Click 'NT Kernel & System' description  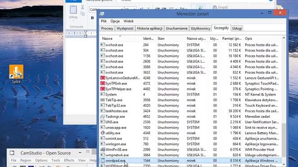pyautogui.click(x=260, y=94)
